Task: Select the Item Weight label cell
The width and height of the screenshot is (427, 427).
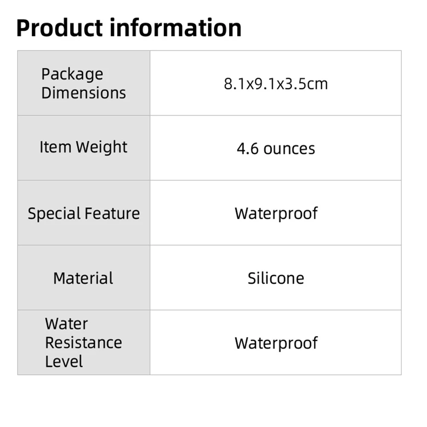Action: 84,148
